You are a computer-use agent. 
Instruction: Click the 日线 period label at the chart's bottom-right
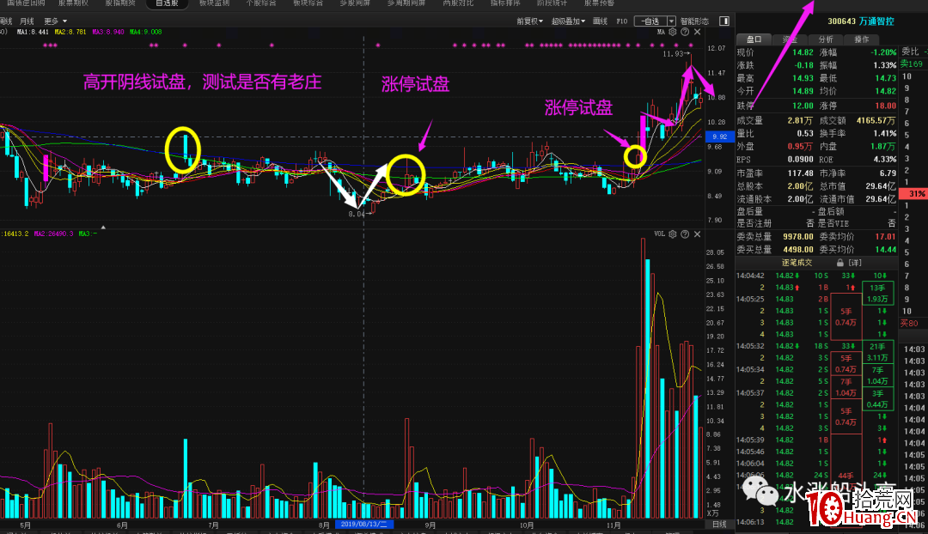(719, 525)
